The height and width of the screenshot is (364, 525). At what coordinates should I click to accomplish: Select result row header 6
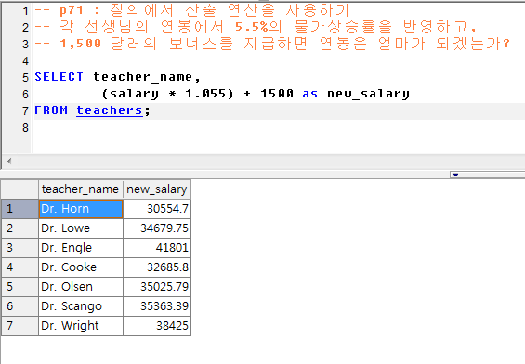pos(20,305)
